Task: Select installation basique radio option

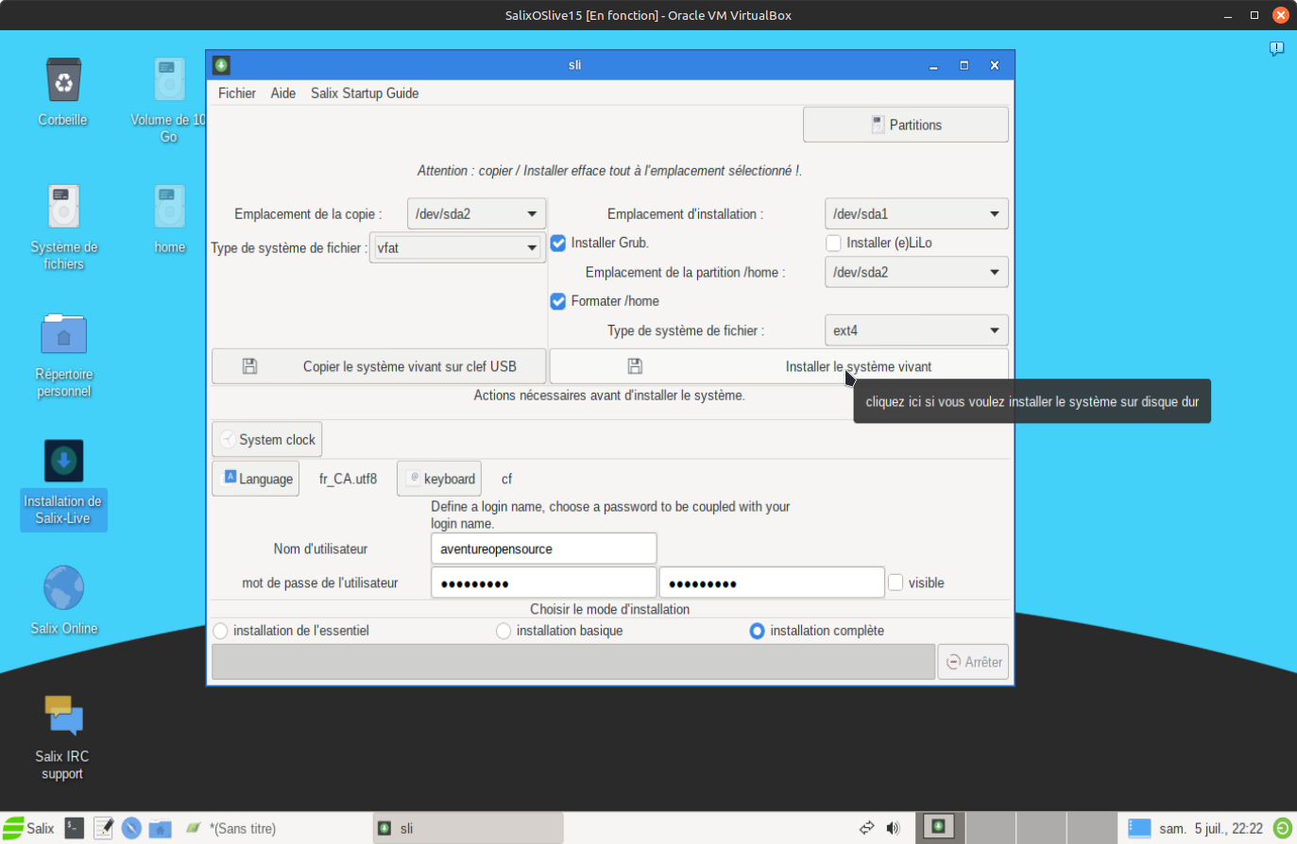Action: tap(503, 631)
